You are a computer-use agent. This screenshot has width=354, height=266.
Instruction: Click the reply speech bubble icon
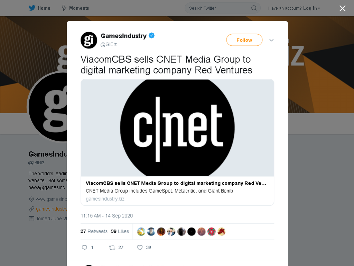coord(84,247)
